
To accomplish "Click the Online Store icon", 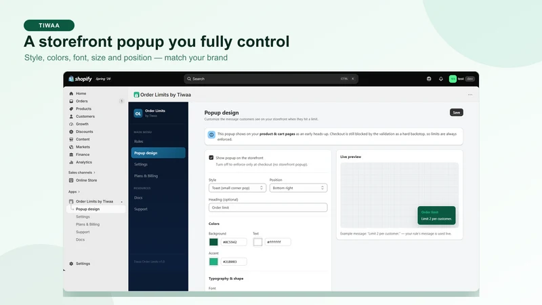I will point(71,180).
